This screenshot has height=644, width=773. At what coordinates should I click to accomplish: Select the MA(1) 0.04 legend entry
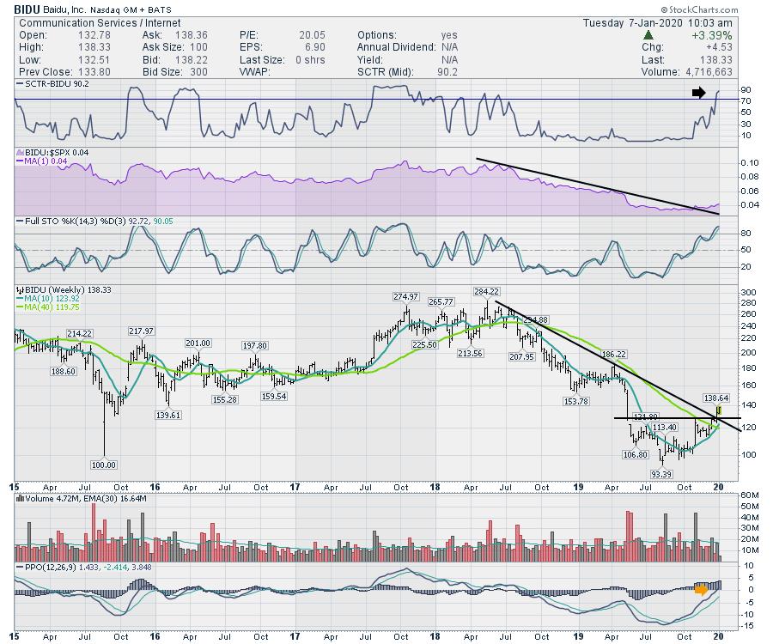(42, 161)
